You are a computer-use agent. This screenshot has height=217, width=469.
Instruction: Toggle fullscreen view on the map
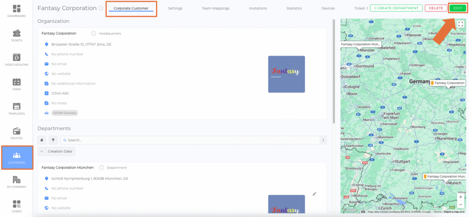point(460,24)
